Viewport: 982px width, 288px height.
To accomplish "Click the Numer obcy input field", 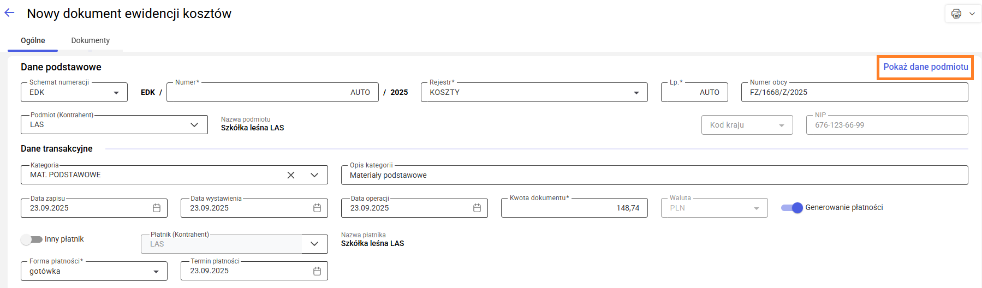I will 854,93.
